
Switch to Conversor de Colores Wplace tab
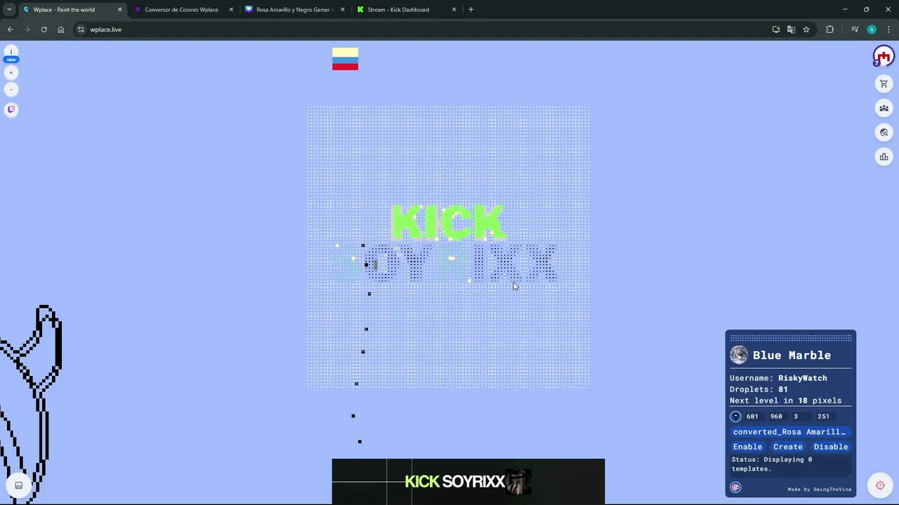[183, 10]
